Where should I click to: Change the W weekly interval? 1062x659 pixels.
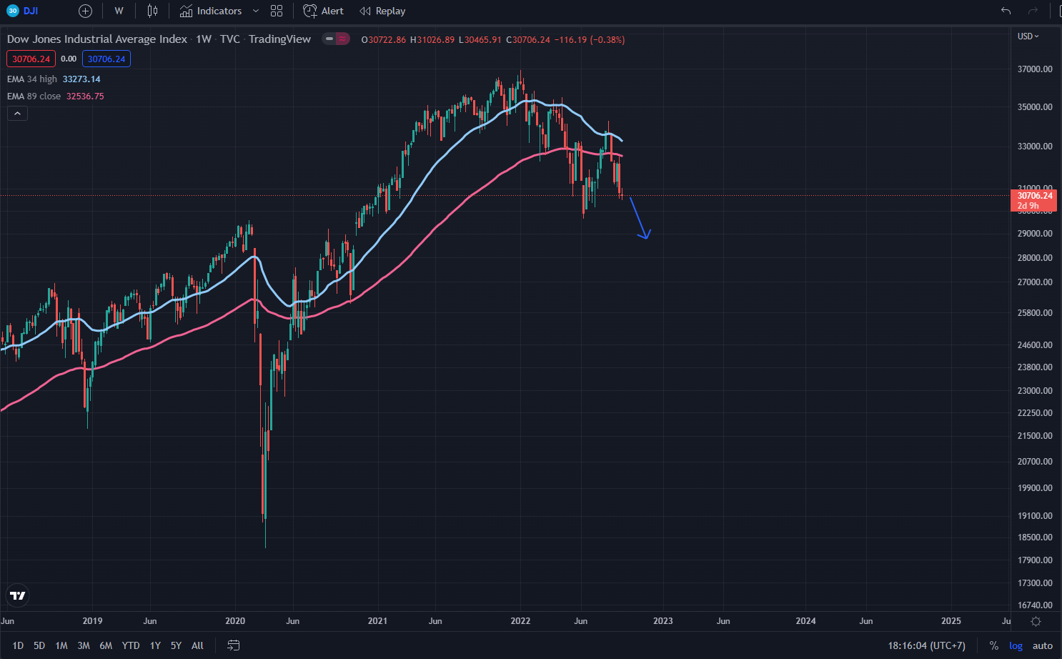[x=119, y=11]
